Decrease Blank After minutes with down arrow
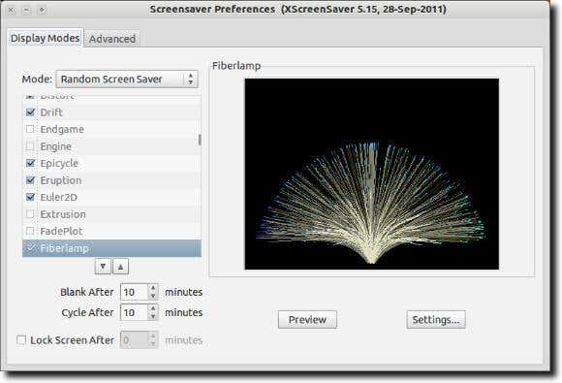 pyautogui.click(x=153, y=296)
